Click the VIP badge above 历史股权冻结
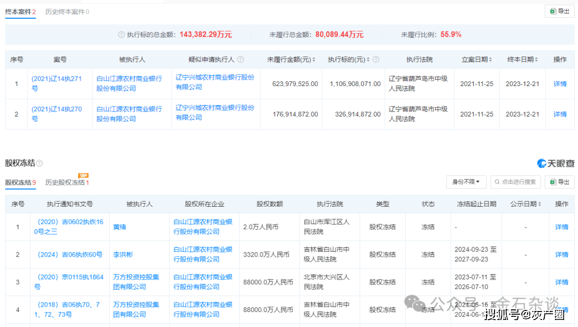 (83, 175)
